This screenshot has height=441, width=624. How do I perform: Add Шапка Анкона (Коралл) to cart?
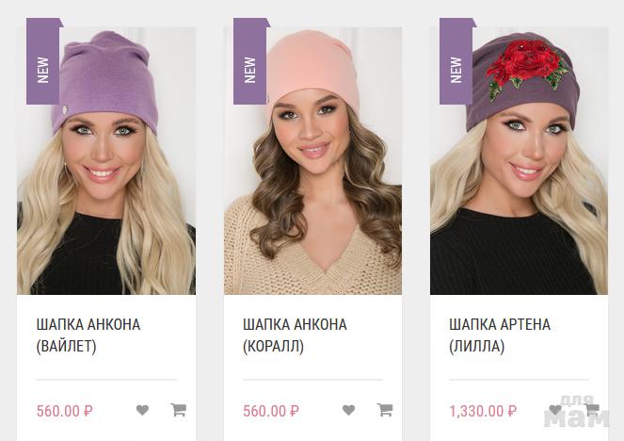pyautogui.click(x=385, y=410)
